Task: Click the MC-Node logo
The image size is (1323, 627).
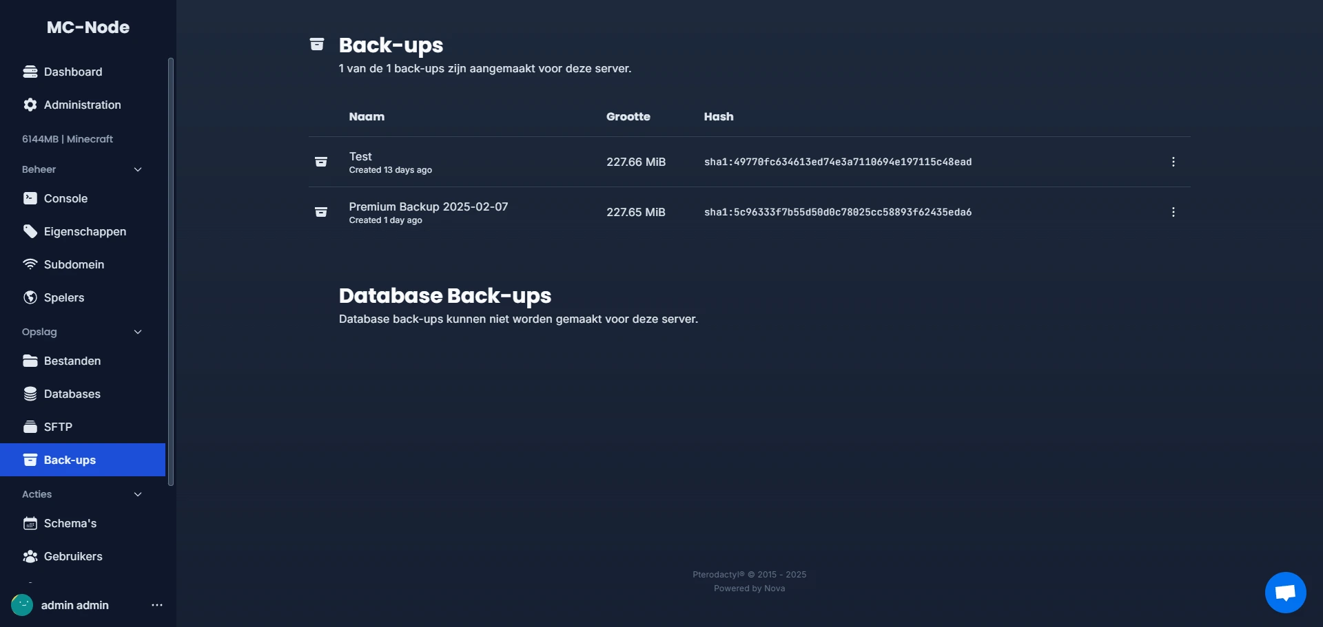Action: point(88,28)
